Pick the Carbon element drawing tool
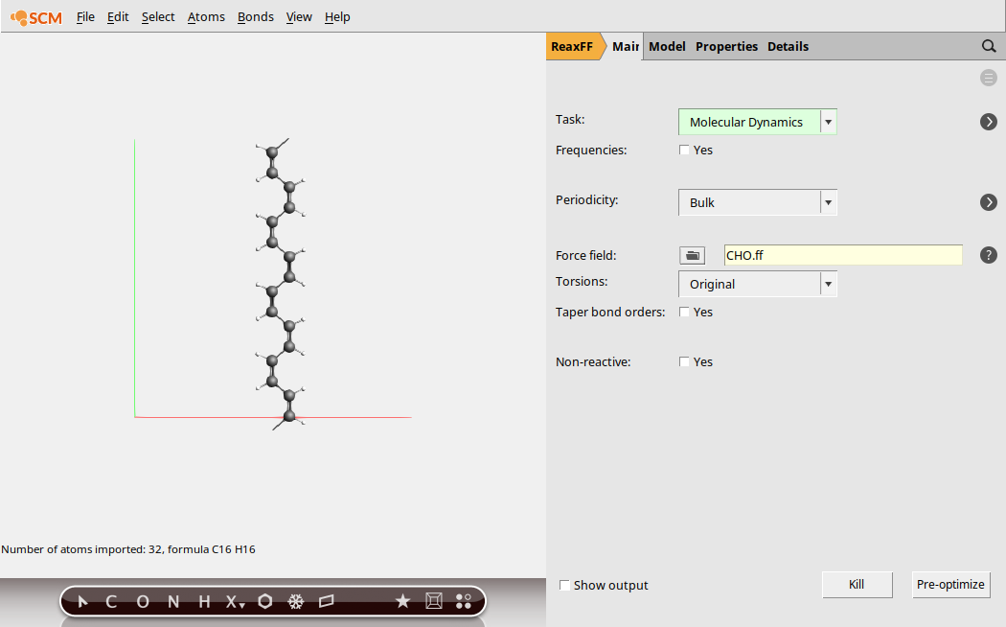Viewport: 1006px width, 627px height. pyautogui.click(x=111, y=601)
